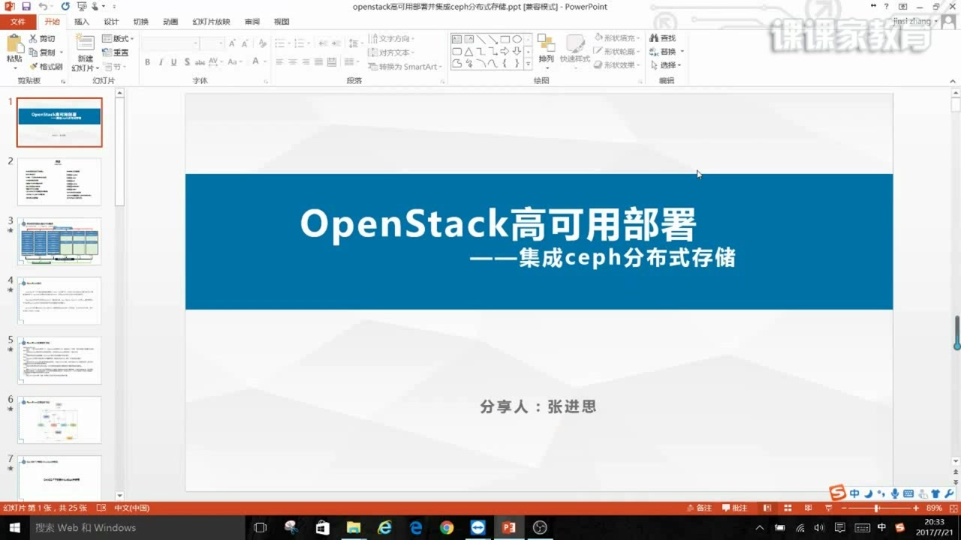Toggle justify alignment in paragraph group

point(319,61)
